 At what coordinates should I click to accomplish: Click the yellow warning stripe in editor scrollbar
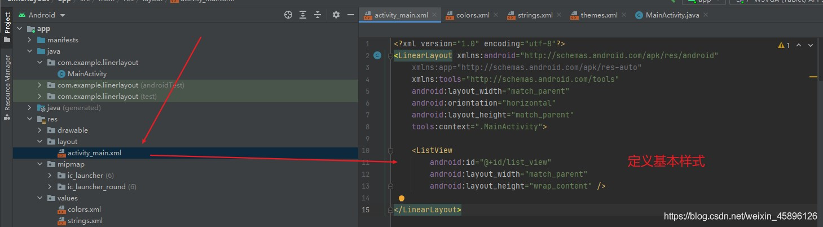tap(813, 76)
